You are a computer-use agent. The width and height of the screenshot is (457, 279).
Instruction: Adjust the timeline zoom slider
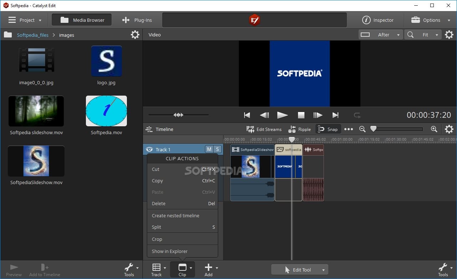(x=397, y=129)
